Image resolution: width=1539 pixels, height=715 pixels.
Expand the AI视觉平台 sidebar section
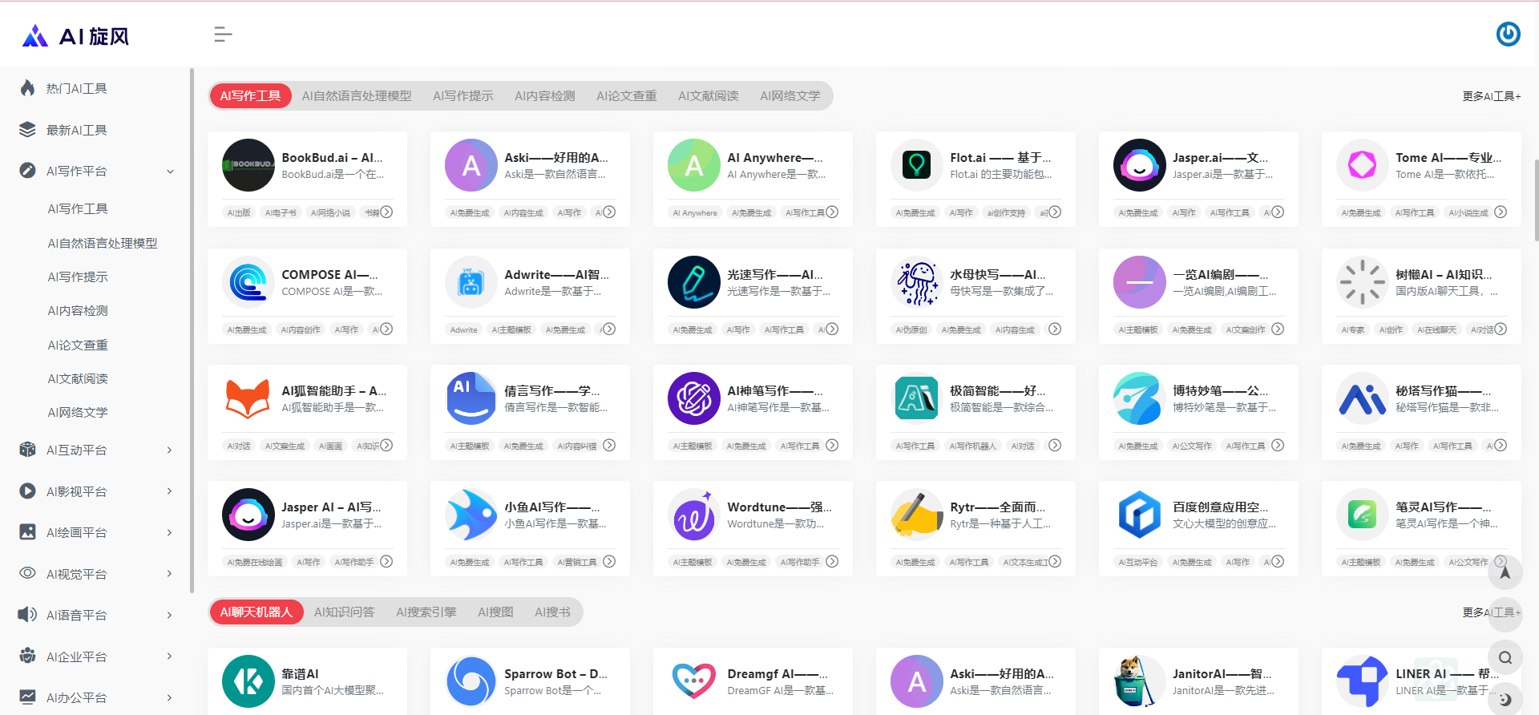[x=170, y=574]
